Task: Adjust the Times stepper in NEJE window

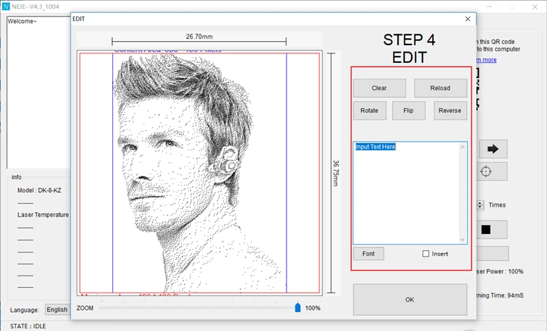Action: (x=481, y=204)
